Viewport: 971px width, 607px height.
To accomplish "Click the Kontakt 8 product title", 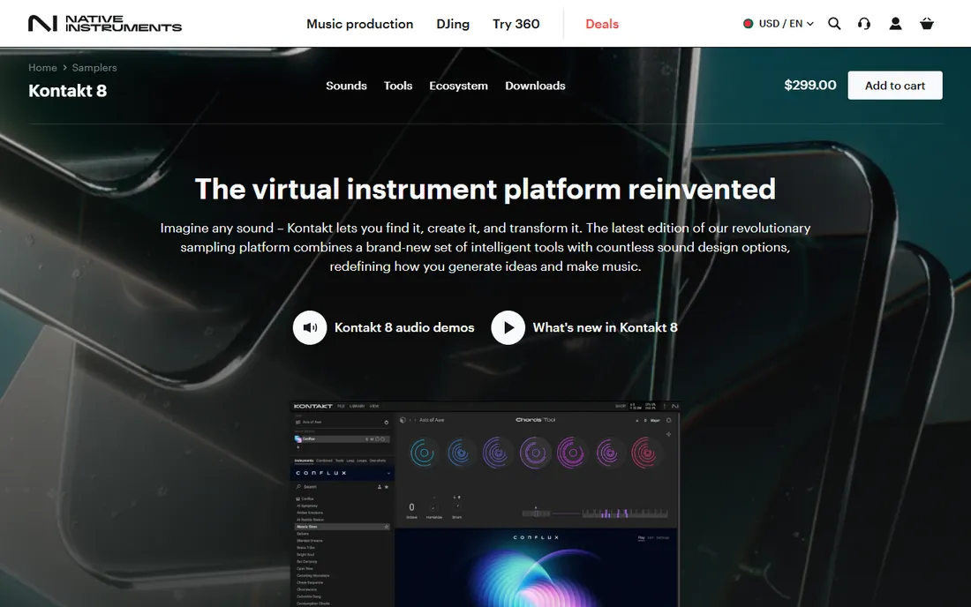I will pos(67,90).
